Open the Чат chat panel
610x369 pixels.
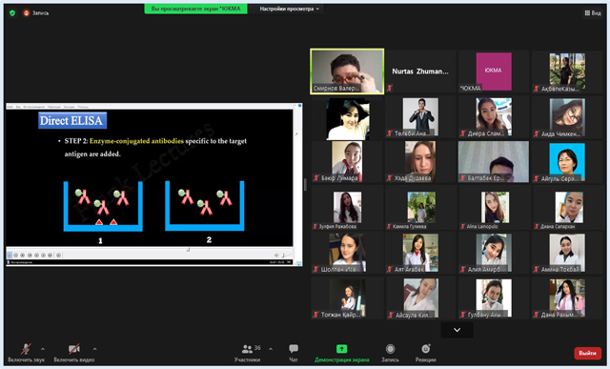coord(294,353)
